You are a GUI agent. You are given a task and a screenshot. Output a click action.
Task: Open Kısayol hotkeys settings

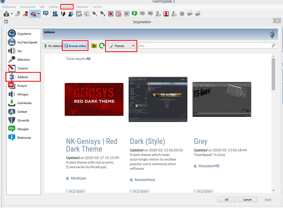[24, 85]
